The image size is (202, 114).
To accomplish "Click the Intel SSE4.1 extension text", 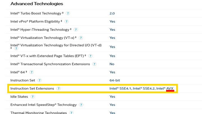I will click(x=120, y=88).
